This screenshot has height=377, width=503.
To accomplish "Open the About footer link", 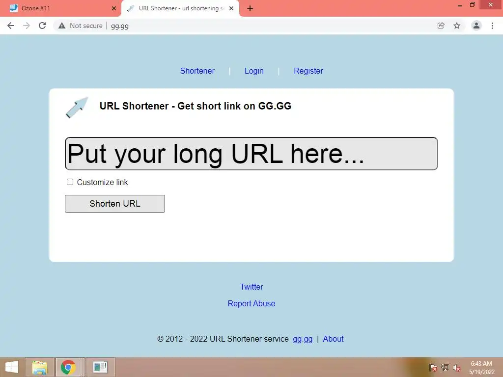I will [333, 339].
